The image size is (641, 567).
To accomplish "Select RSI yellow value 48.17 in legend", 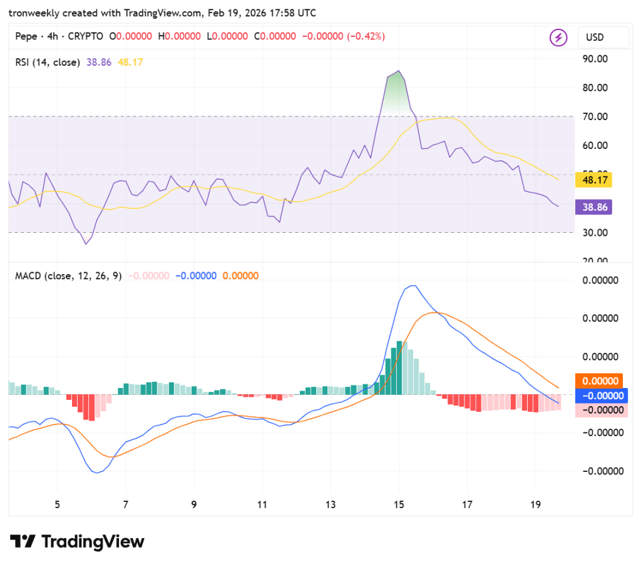I will tap(130, 62).
